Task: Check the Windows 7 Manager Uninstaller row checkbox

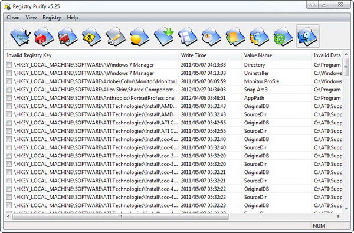Action: 9,73
